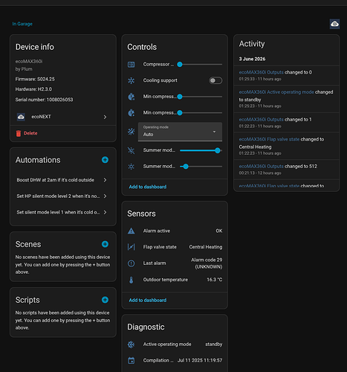This screenshot has width=347, height=372.
Task: Click Add to dashboard under Controls
Action: tap(148, 187)
